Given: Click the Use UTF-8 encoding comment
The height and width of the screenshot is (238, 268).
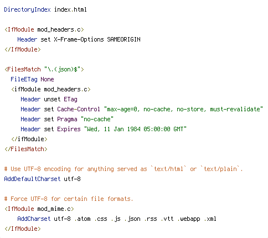Looking at the screenshot, I should pyautogui.click(x=123, y=169).
